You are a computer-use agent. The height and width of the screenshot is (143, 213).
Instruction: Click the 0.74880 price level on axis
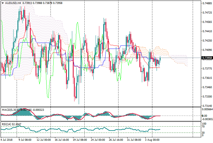point(207,3)
